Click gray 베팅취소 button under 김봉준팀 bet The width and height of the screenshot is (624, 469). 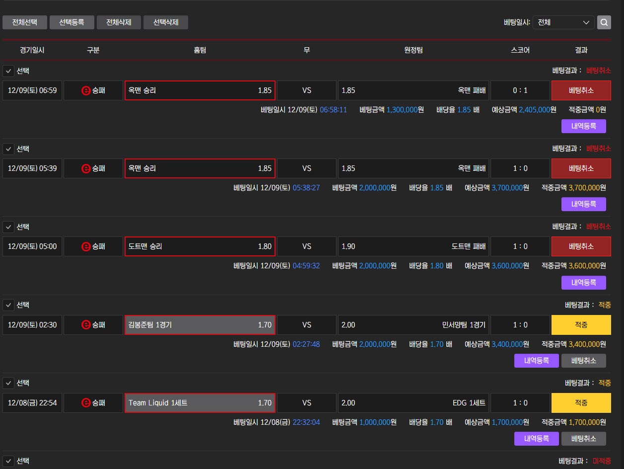(584, 361)
